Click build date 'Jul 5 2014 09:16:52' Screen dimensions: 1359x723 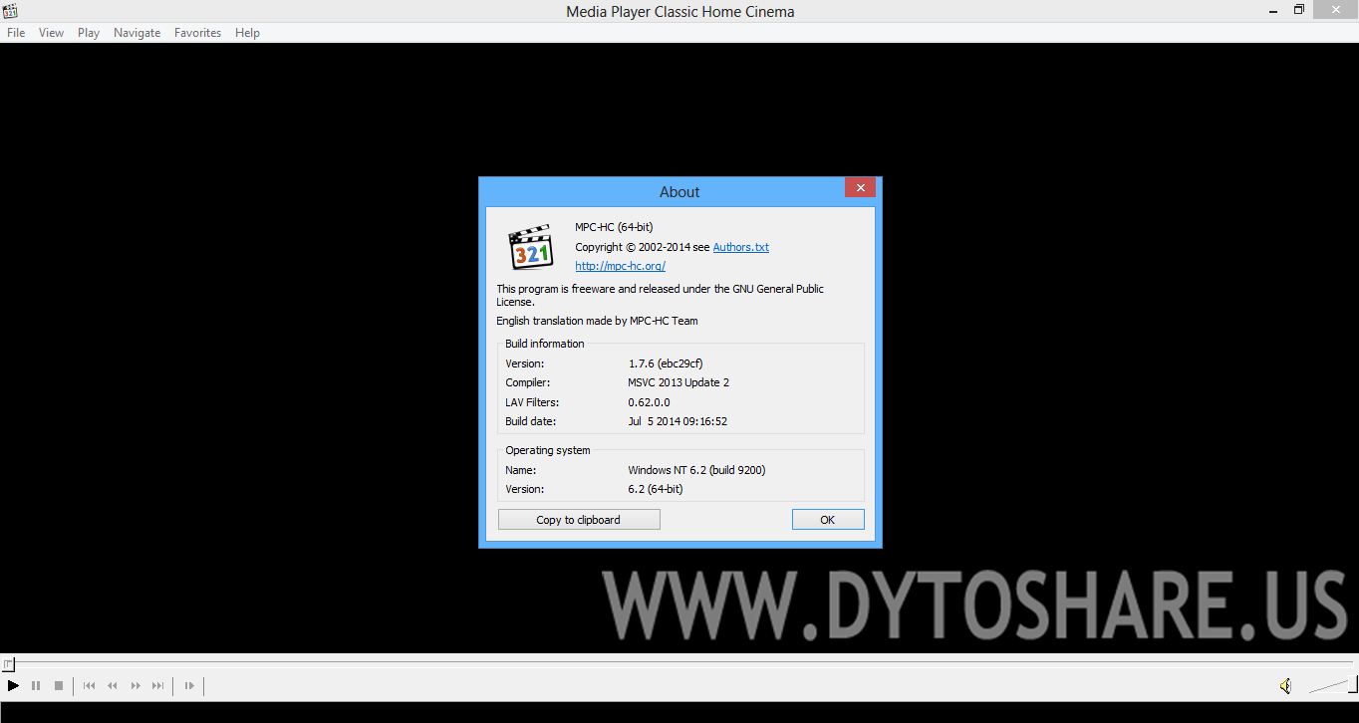point(678,421)
